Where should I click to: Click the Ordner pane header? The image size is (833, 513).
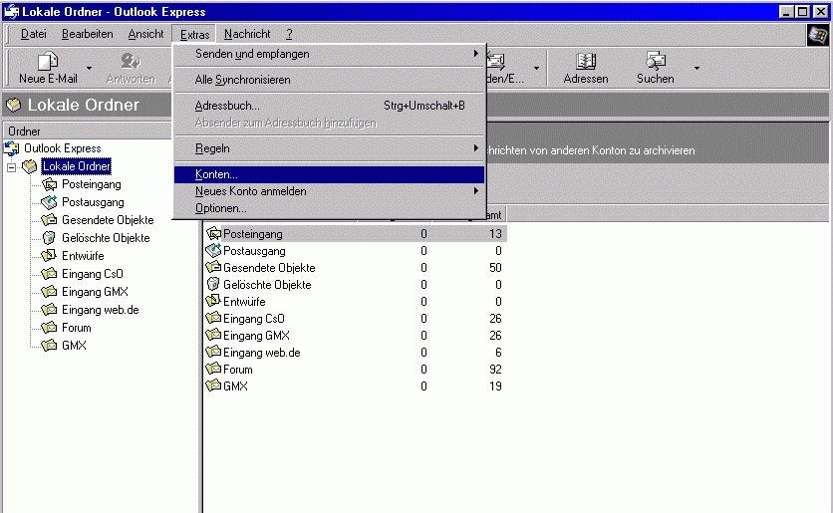coord(88,131)
